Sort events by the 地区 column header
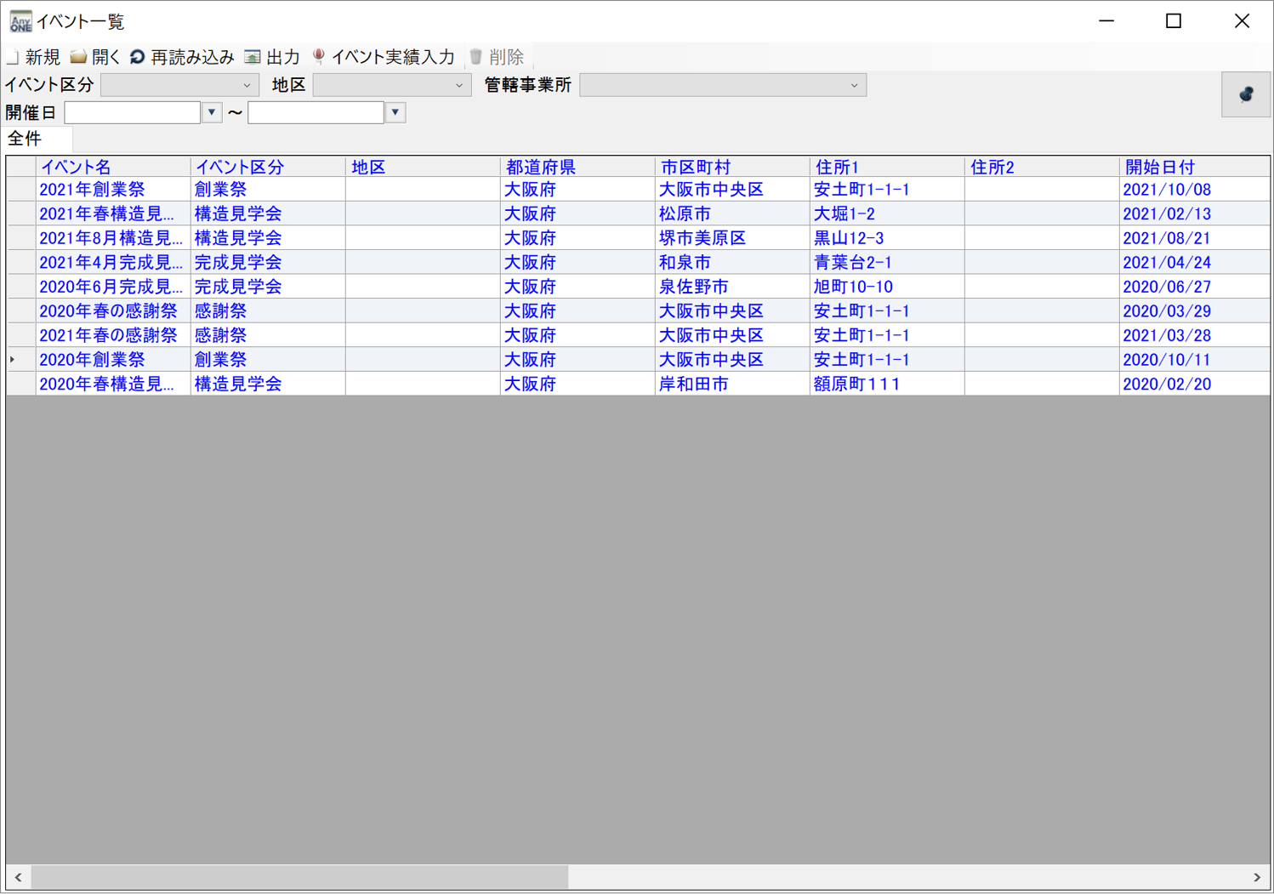Screen dimensions: 1274x894 click(367, 167)
